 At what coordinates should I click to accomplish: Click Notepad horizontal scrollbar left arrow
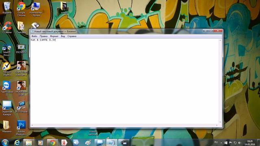click(x=32, y=125)
